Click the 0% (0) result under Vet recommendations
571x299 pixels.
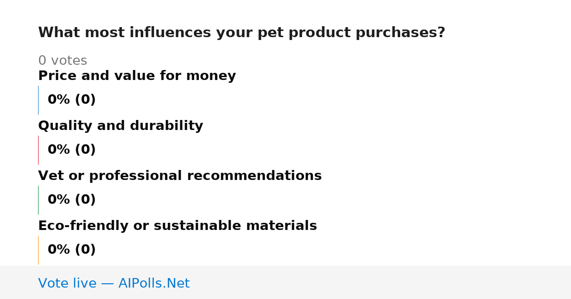pyautogui.click(x=72, y=200)
